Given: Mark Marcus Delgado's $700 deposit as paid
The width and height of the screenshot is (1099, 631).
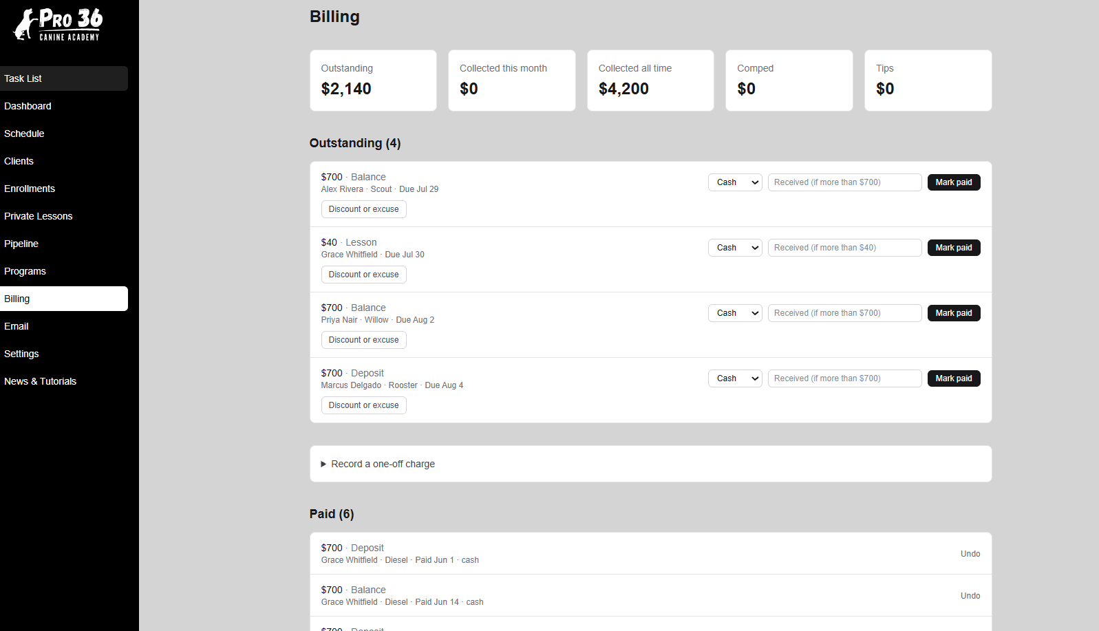Looking at the screenshot, I should [x=954, y=378].
